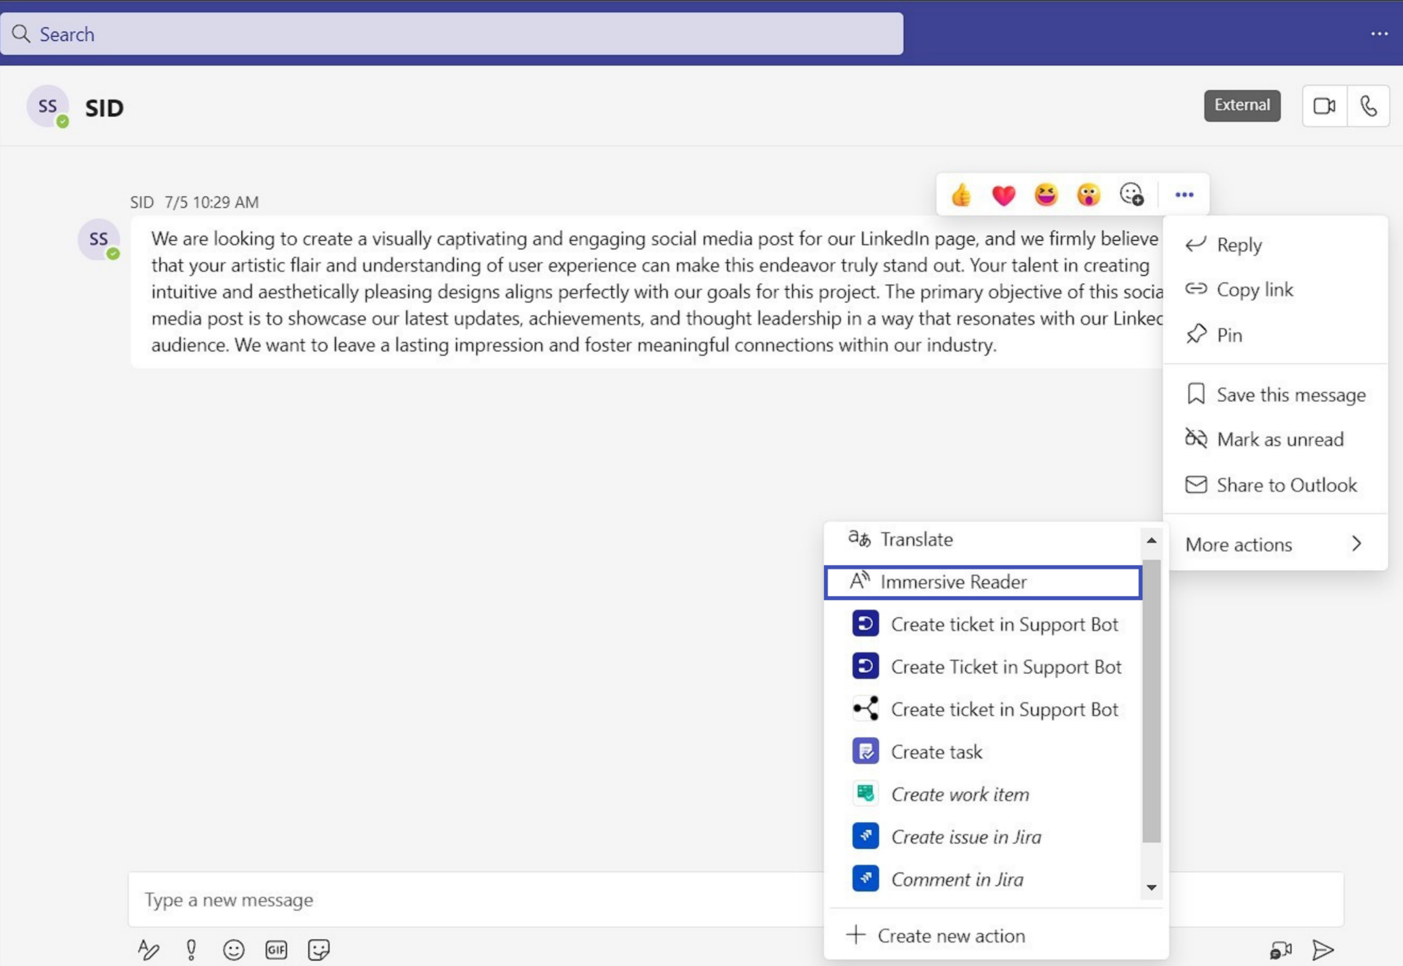Viewport: 1403px width, 966px height.
Task: Open the GIF picker
Action: [276, 950]
